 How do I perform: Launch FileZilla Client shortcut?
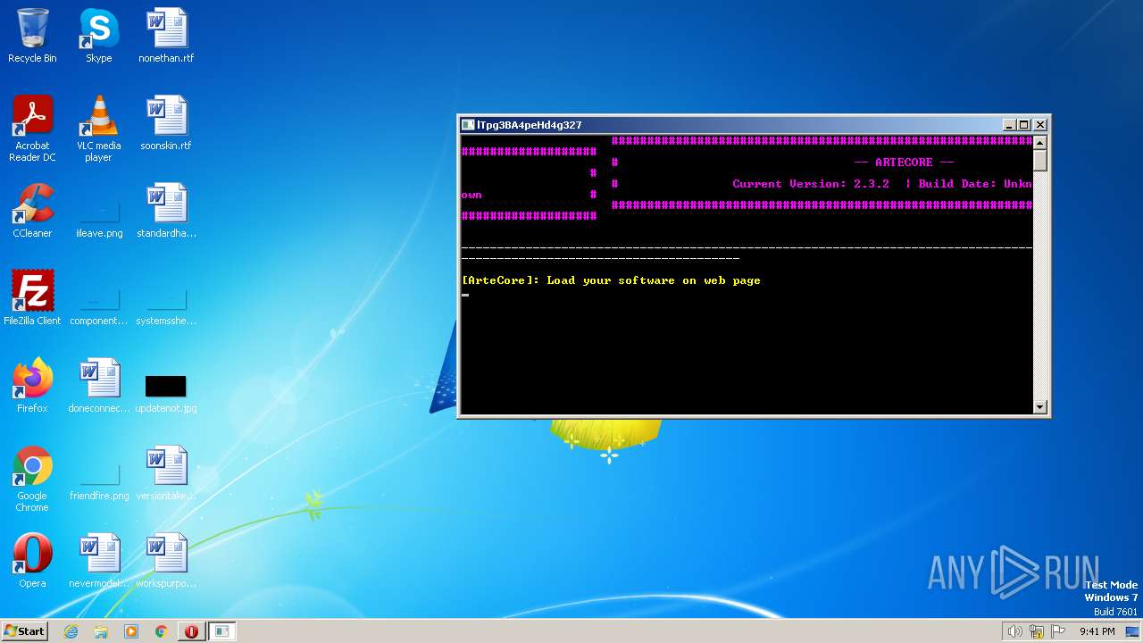32,298
